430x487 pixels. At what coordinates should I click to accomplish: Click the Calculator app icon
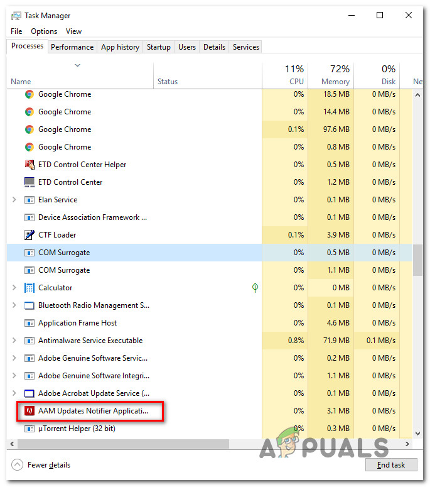point(30,288)
